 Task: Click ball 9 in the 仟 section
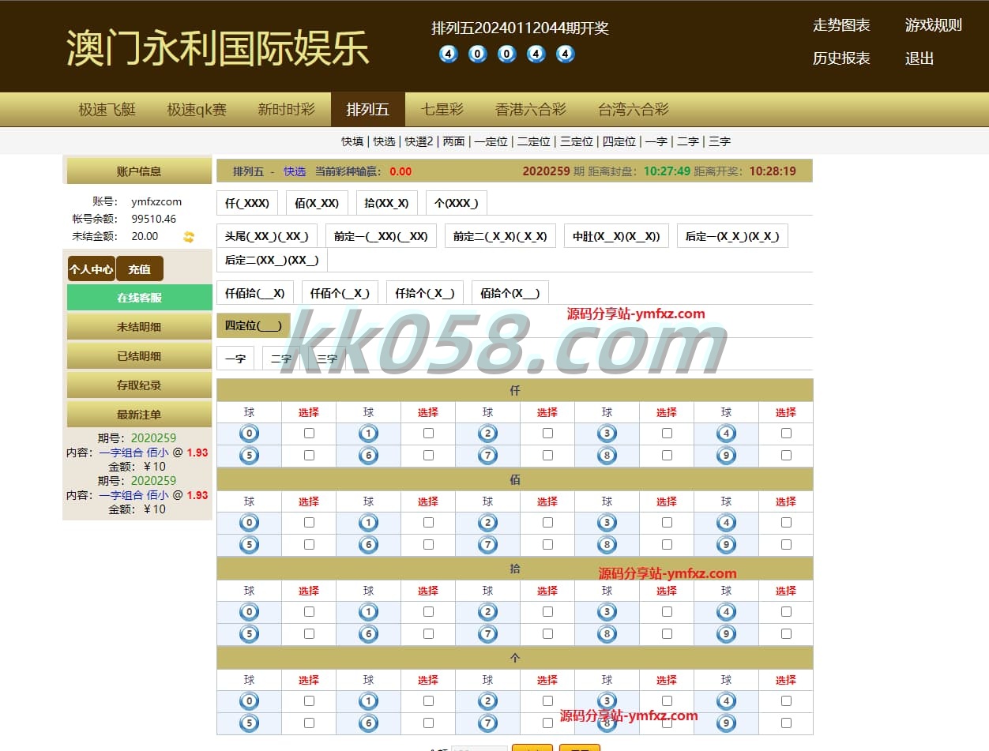(x=726, y=456)
